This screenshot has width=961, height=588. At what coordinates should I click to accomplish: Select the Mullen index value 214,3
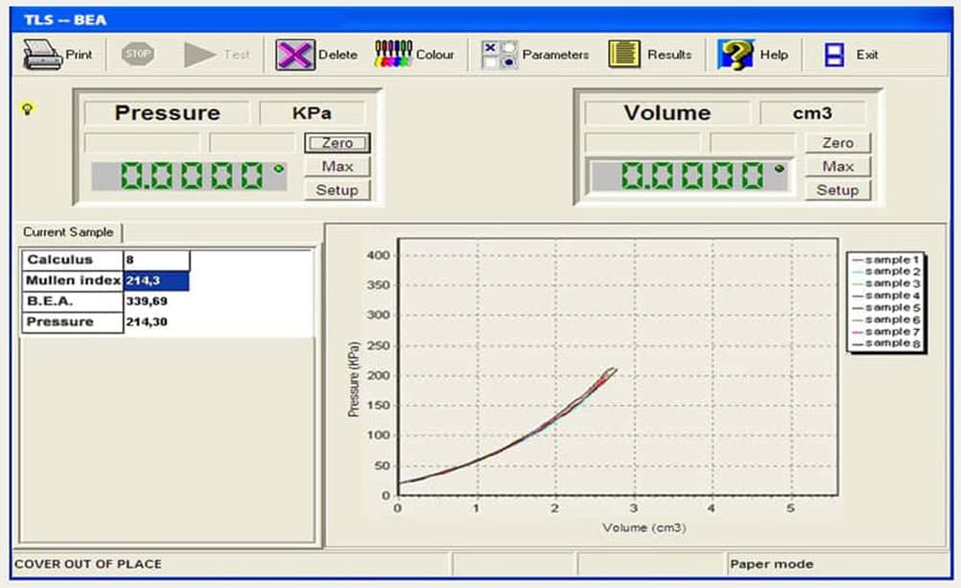pos(156,281)
